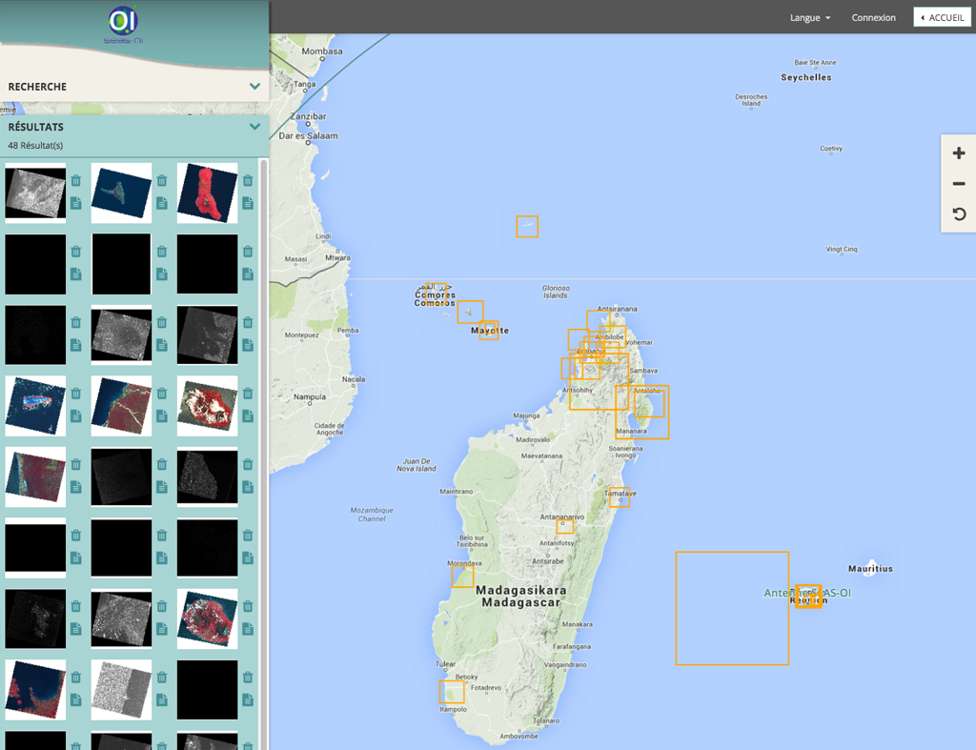Remove the red elongated island result via trash
The width and height of the screenshot is (976, 750).
(x=248, y=180)
